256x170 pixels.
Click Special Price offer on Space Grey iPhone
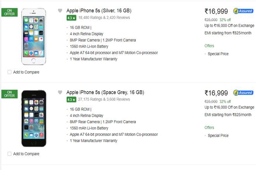pyautogui.click(x=218, y=136)
